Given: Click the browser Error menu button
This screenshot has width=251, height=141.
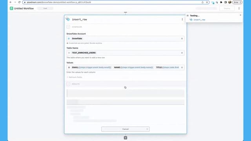Looking at the screenshot, I should [237, 2].
